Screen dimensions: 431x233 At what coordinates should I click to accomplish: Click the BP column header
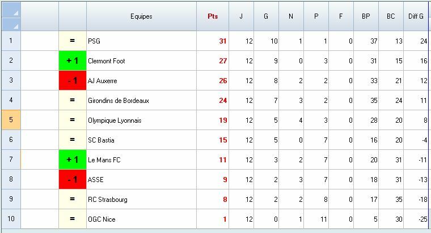(x=366, y=16)
